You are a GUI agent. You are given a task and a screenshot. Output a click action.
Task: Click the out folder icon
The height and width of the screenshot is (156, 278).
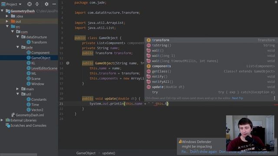coord(13,21)
